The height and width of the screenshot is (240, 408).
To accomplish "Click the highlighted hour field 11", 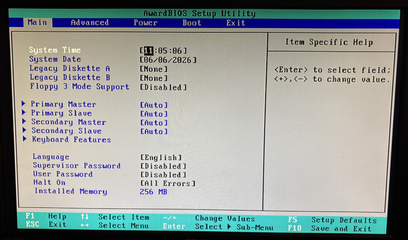I will [x=148, y=50].
